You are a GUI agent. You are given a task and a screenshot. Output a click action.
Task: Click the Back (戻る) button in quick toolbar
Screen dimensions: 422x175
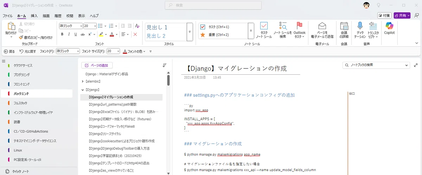coord(9,51)
